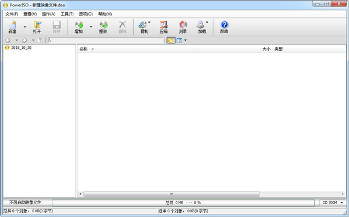Open the small arrow on the 复制 button
This screenshot has height=217, width=349.
pyautogui.click(x=149, y=22)
